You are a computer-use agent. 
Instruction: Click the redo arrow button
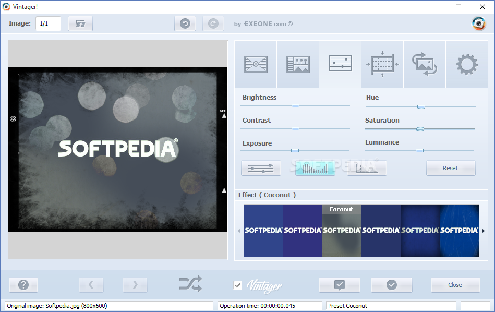(x=213, y=23)
